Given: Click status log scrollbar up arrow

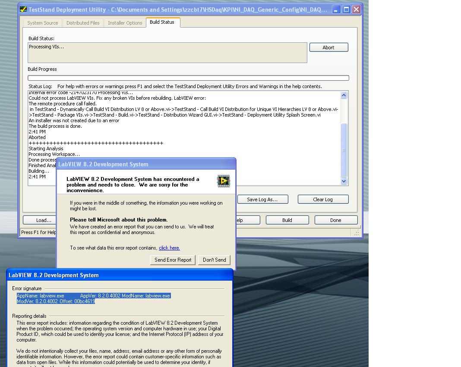Looking at the screenshot, I should coord(344,95).
